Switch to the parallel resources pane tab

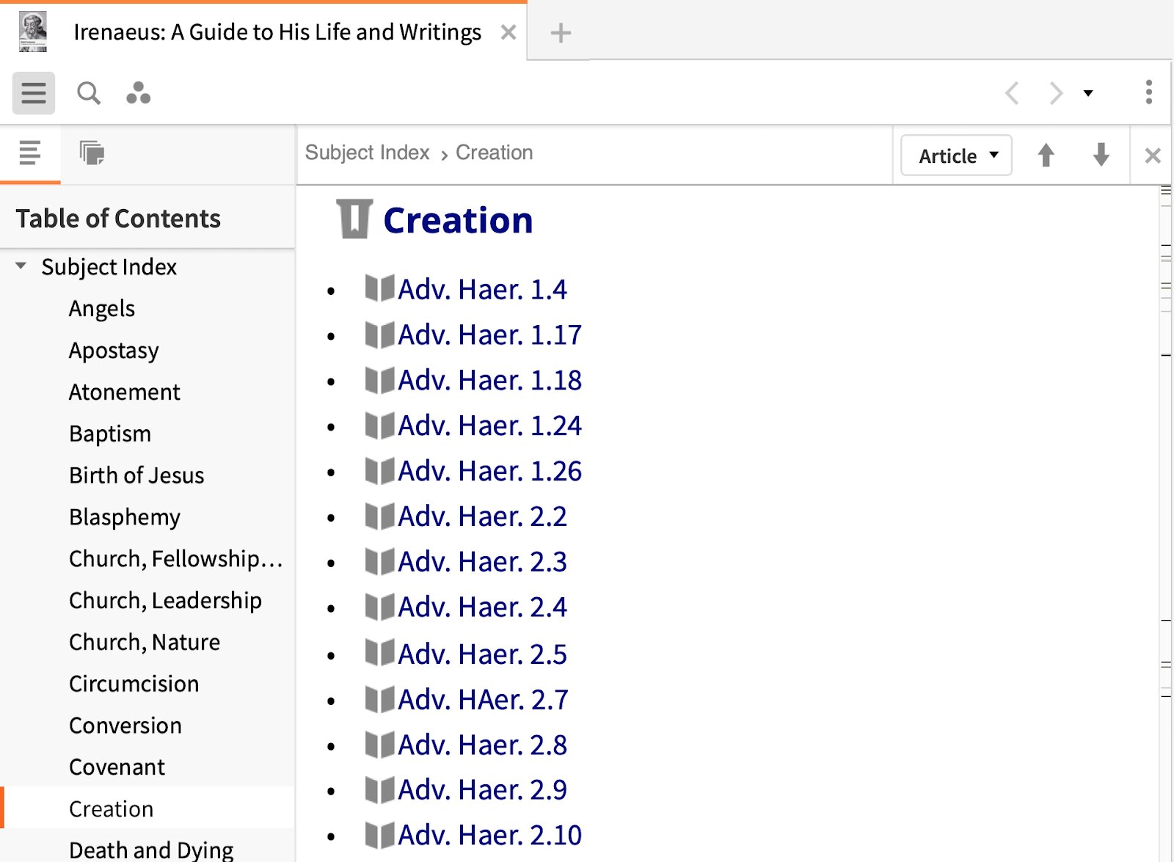tap(92, 153)
